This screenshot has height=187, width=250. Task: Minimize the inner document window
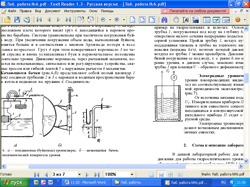pyautogui.click(x=236, y=11)
